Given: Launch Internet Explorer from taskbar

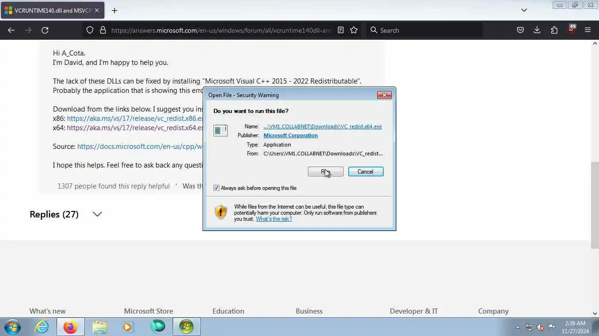Looking at the screenshot, I should (42, 327).
